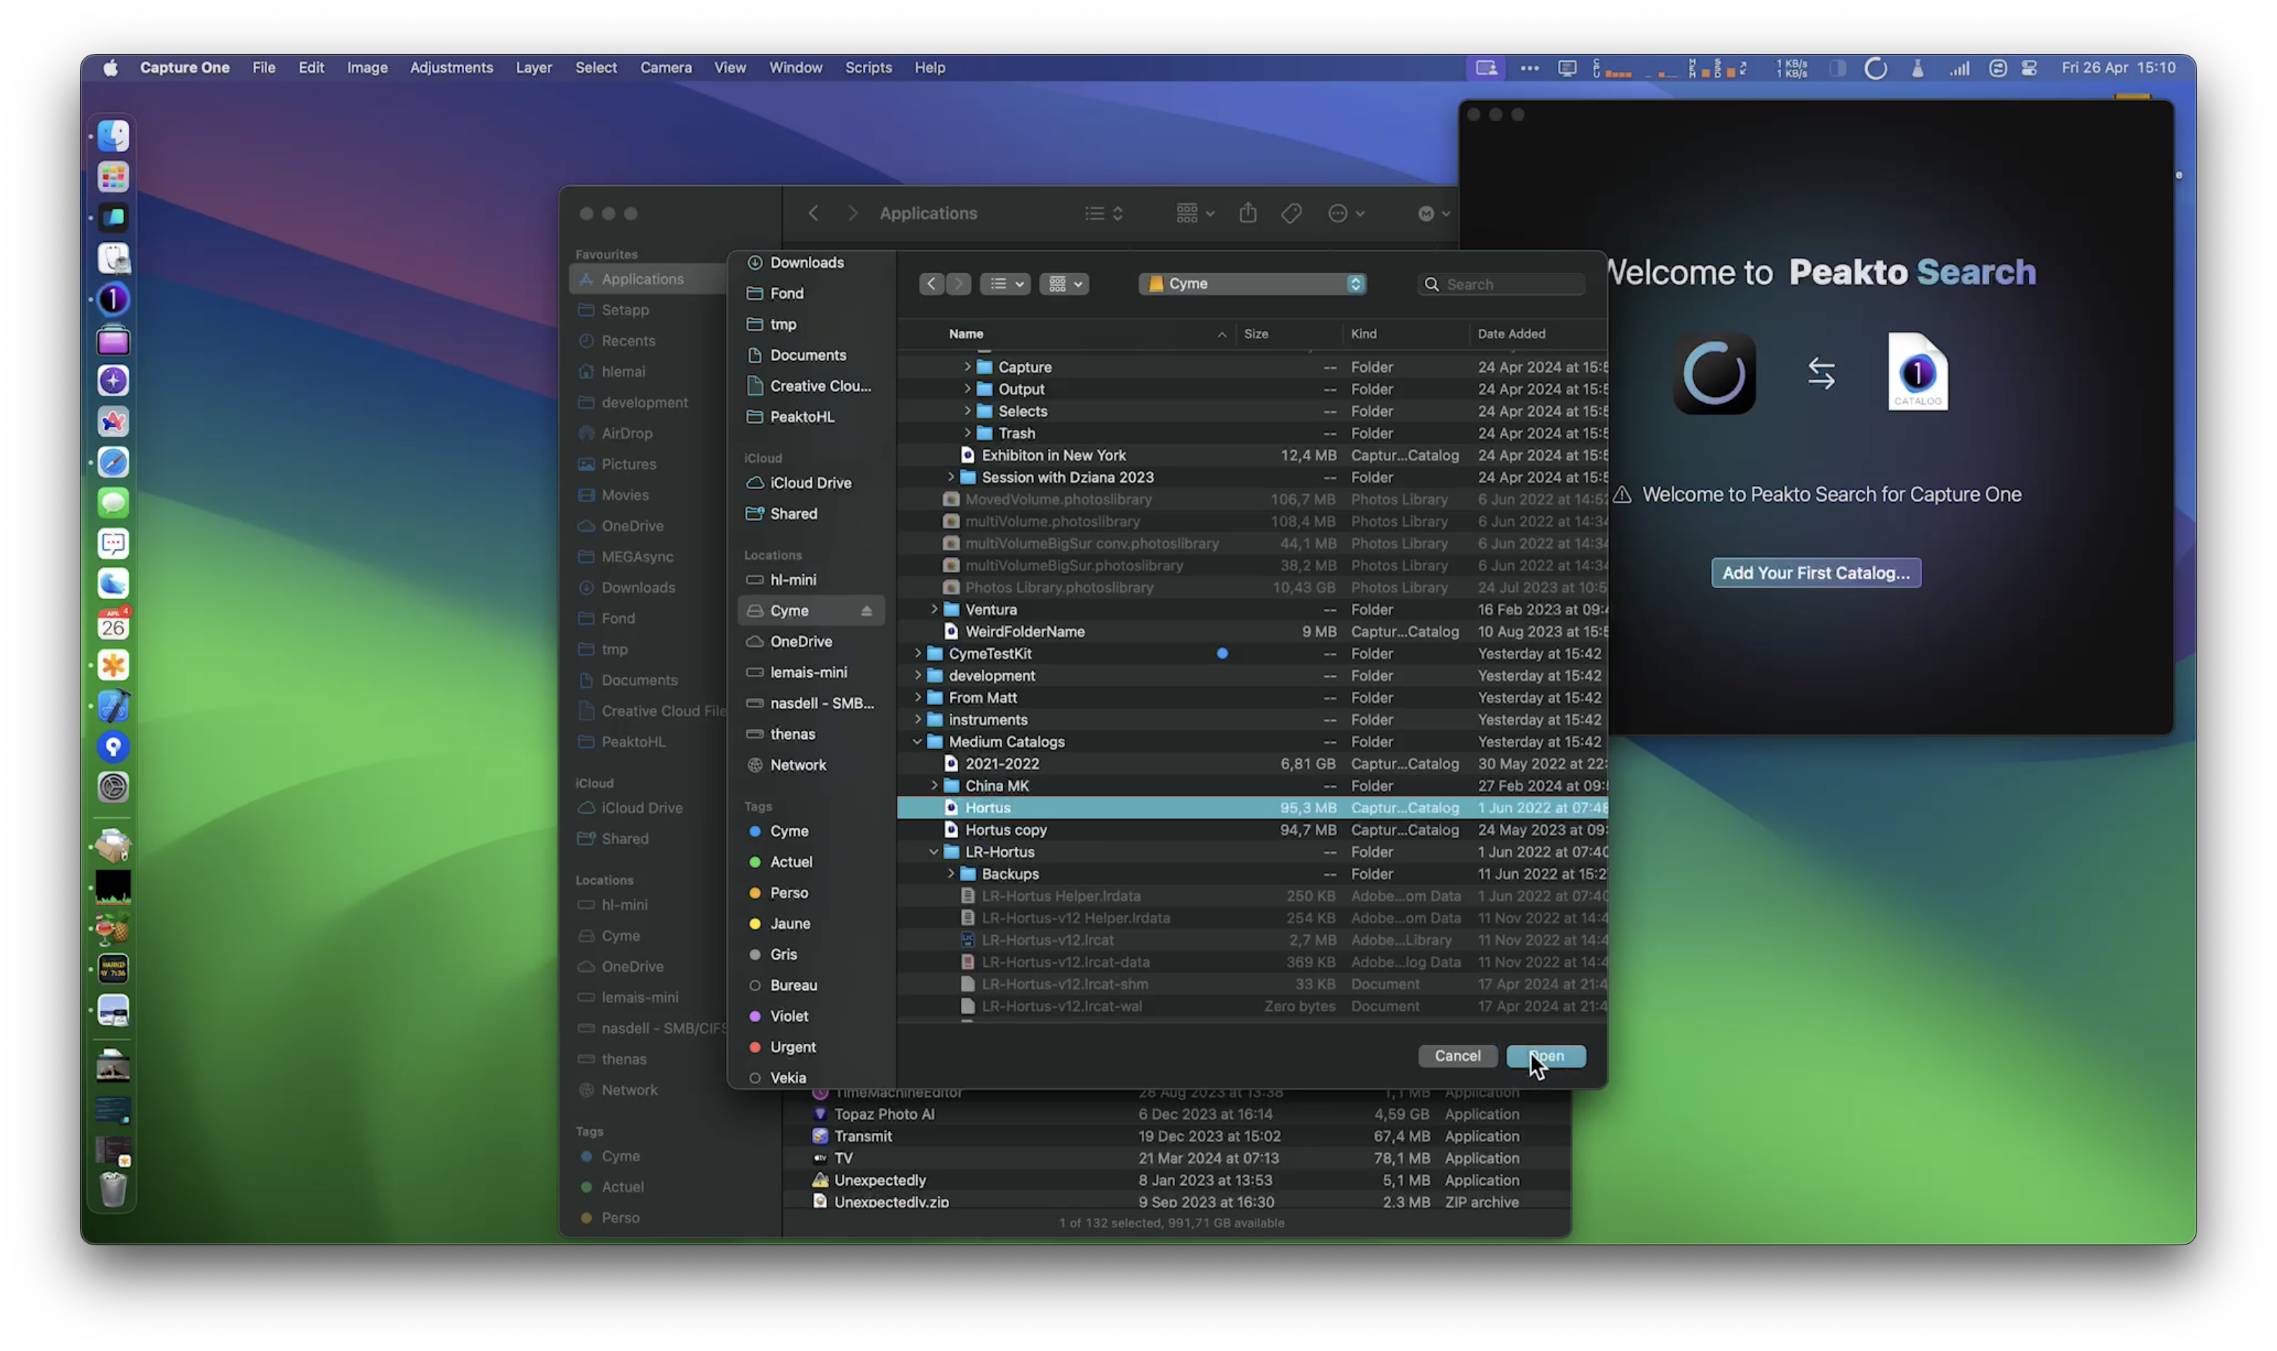Click the Peakto icon in menu bar
This screenshot has height=1351, width=2277.
(x=1875, y=68)
